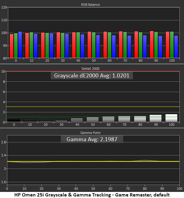Click the '50' x-axis label under Gamma chart
The width and height of the screenshot is (184, 198).
tap(93, 189)
